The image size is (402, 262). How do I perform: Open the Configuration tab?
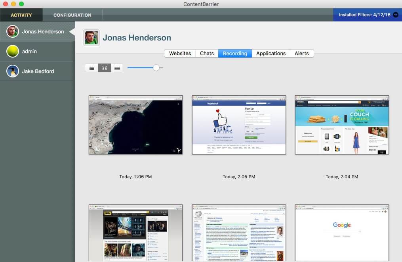72,15
